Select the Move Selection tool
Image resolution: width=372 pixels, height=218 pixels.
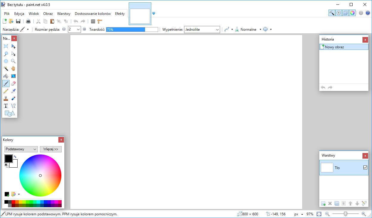coord(13,54)
